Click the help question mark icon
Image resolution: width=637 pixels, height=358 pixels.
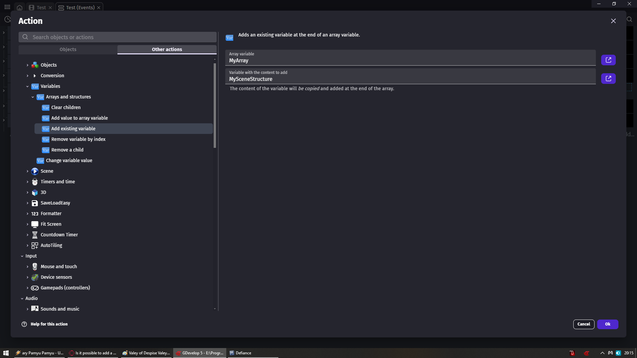(x=24, y=324)
